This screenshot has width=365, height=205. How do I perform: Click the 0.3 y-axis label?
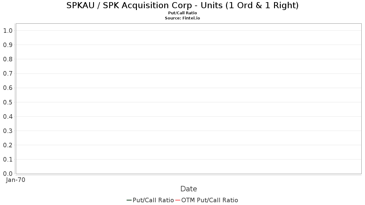8,131
